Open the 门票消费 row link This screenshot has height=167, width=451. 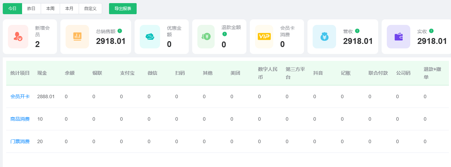click(20, 141)
